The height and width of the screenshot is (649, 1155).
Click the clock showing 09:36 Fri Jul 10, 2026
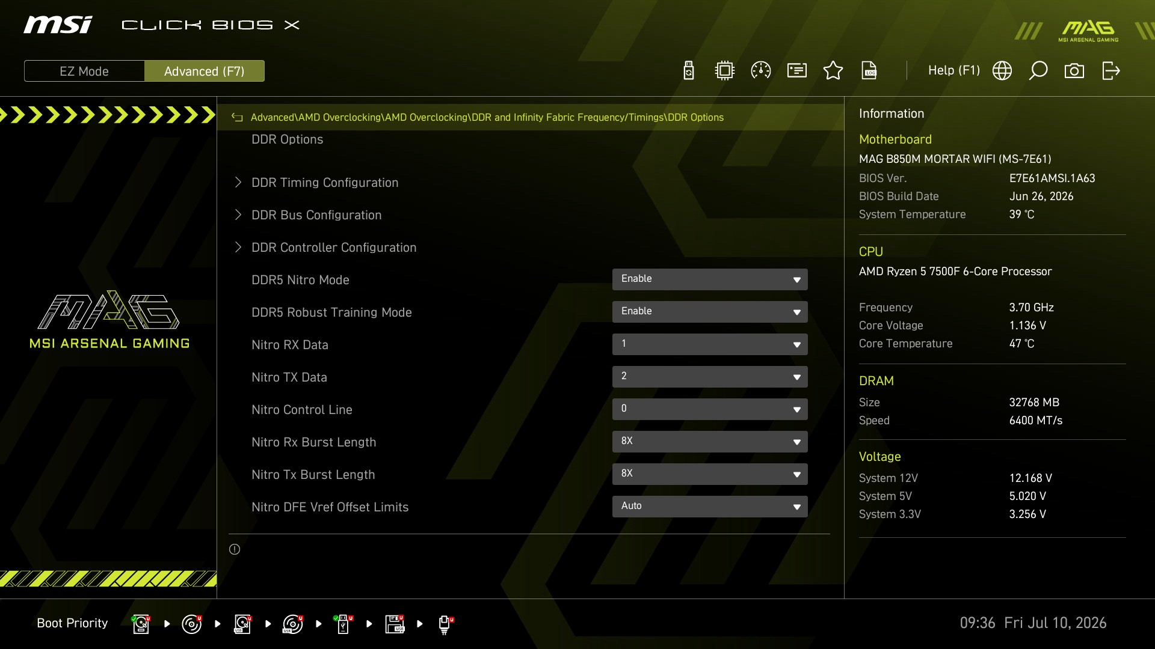(x=1033, y=623)
